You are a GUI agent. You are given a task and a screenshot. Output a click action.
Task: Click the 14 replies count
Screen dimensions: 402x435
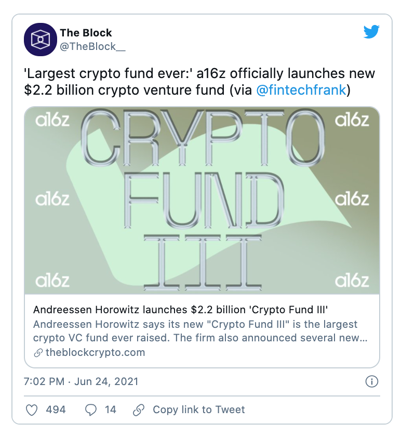click(x=110, y=410)
